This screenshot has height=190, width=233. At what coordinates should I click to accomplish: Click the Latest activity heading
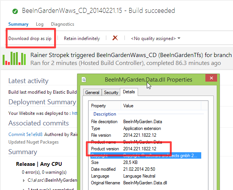[28, 81]
